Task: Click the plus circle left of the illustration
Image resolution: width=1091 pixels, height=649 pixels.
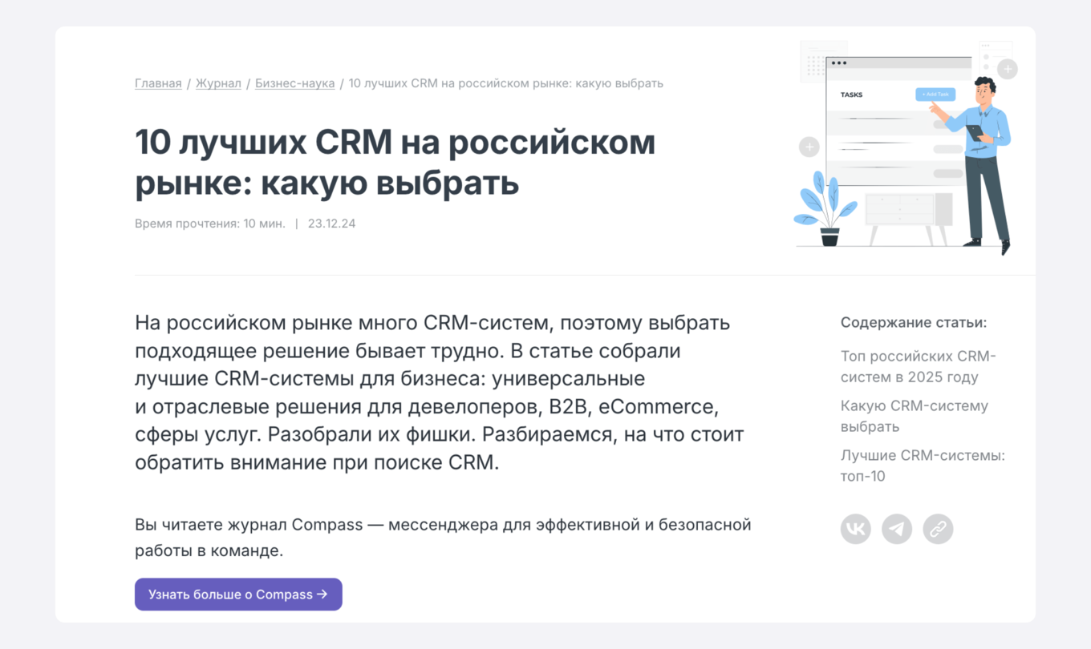Action: click(x=809, y=147)
